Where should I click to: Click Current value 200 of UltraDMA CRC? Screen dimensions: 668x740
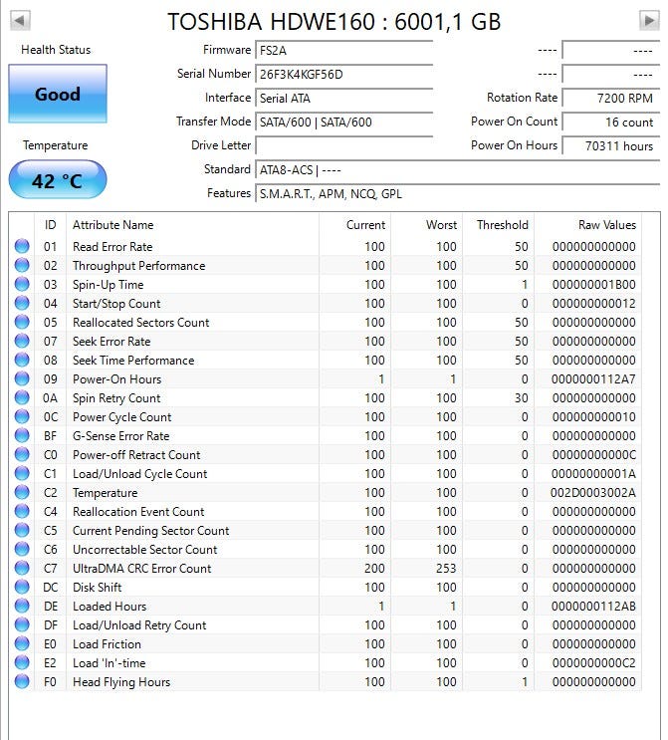(x=374, y=569)
